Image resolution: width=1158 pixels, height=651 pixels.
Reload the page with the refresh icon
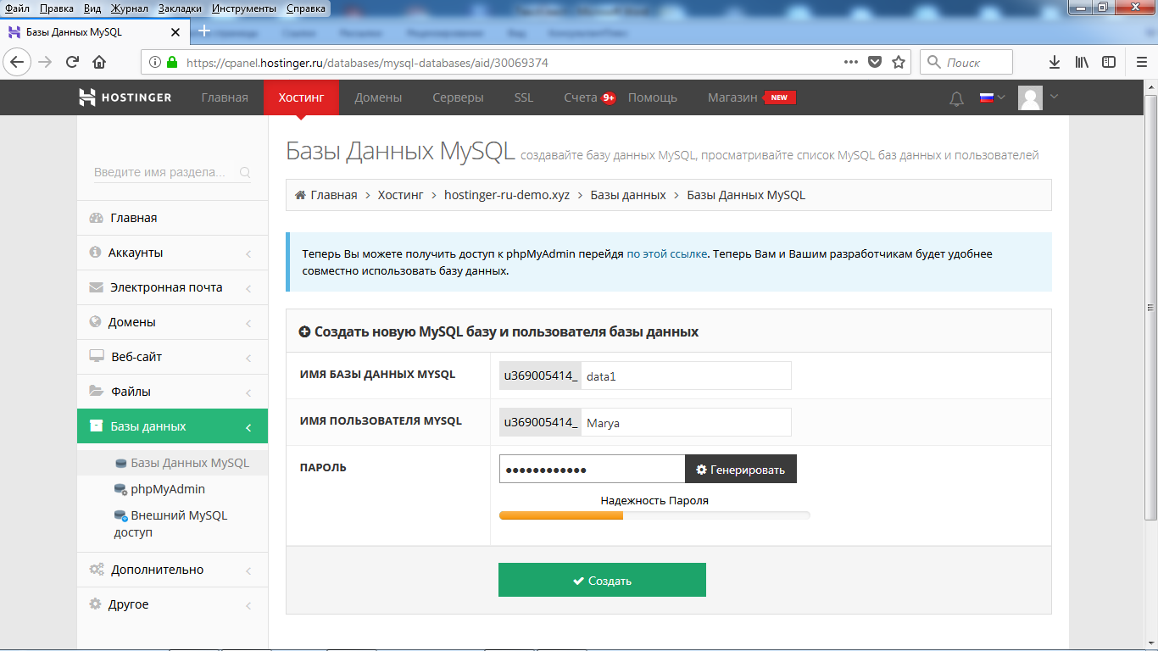(x=72, y=62)
